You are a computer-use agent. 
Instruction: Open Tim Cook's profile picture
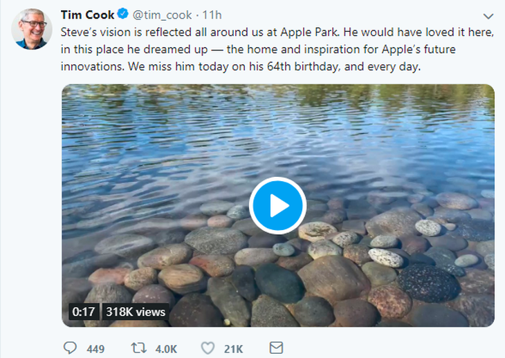[32, 29]
